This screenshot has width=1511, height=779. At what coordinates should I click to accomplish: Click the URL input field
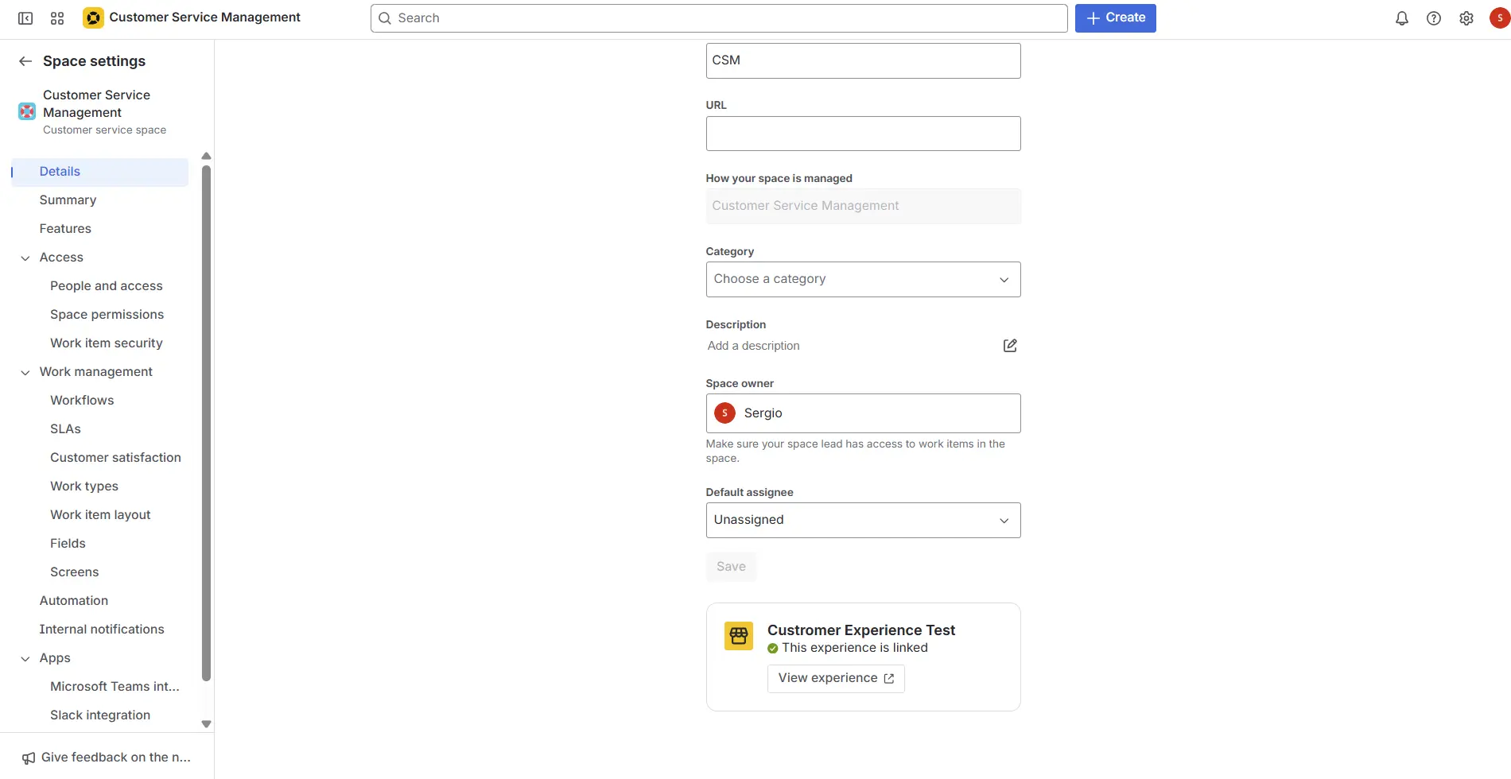click(x=862, y=134)
